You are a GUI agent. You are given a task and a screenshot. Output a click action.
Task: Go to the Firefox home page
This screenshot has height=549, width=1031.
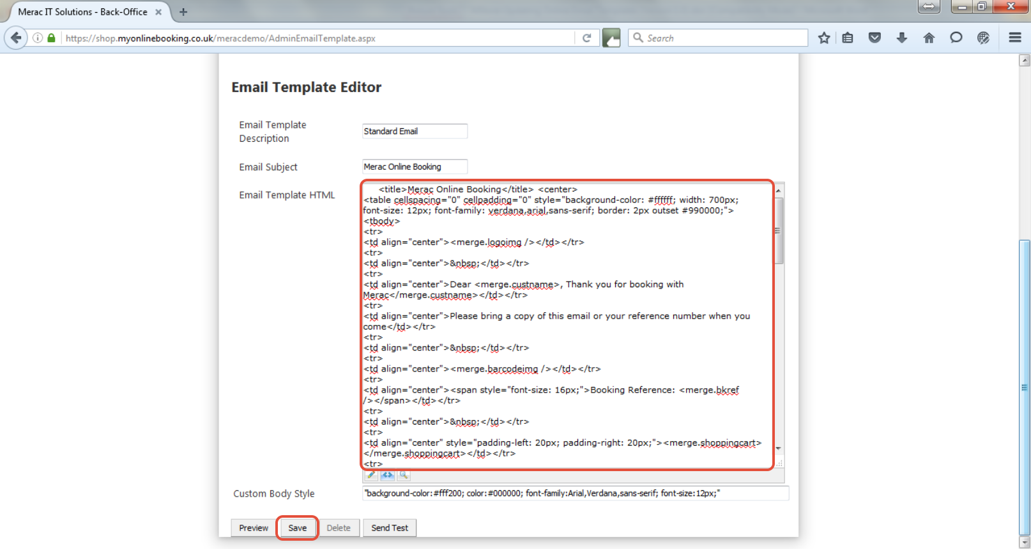pos(929,38)
